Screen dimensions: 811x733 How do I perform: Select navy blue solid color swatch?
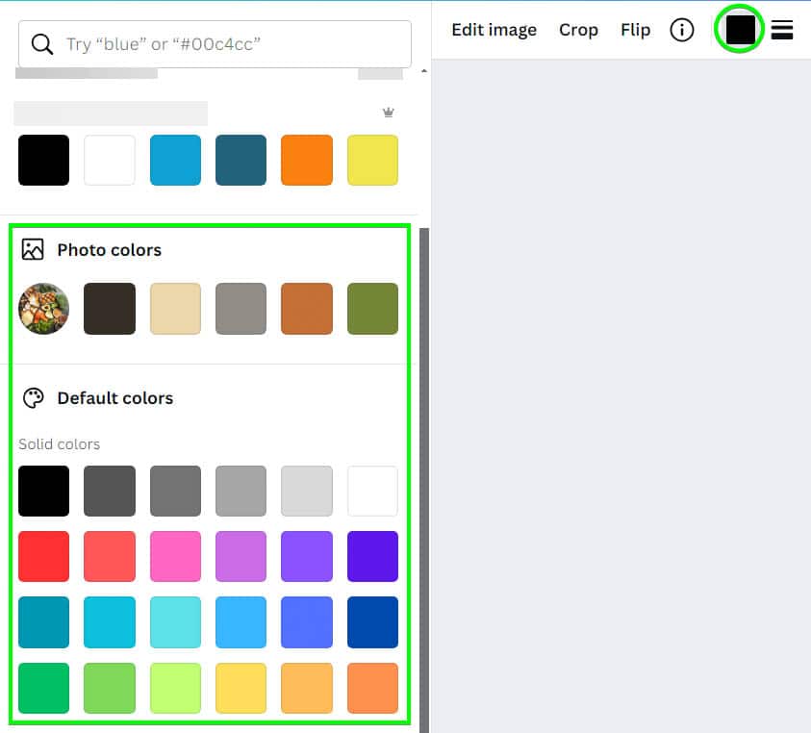coord(373,622)
